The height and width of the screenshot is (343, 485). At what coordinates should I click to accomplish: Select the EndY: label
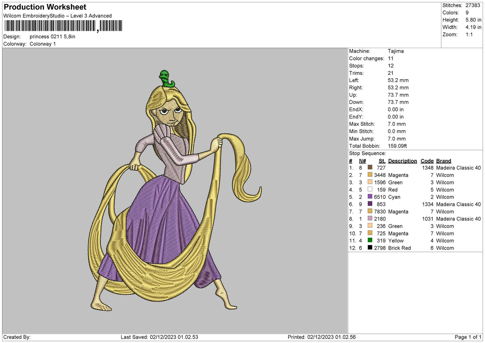[x=356, y=116]
